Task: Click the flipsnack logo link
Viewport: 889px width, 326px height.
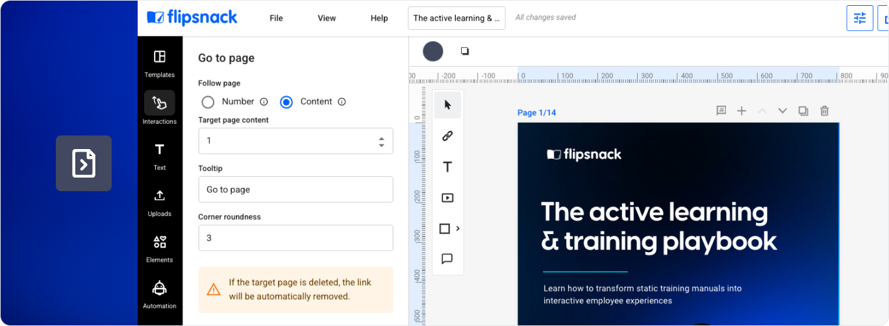Action: coord(192,17)
